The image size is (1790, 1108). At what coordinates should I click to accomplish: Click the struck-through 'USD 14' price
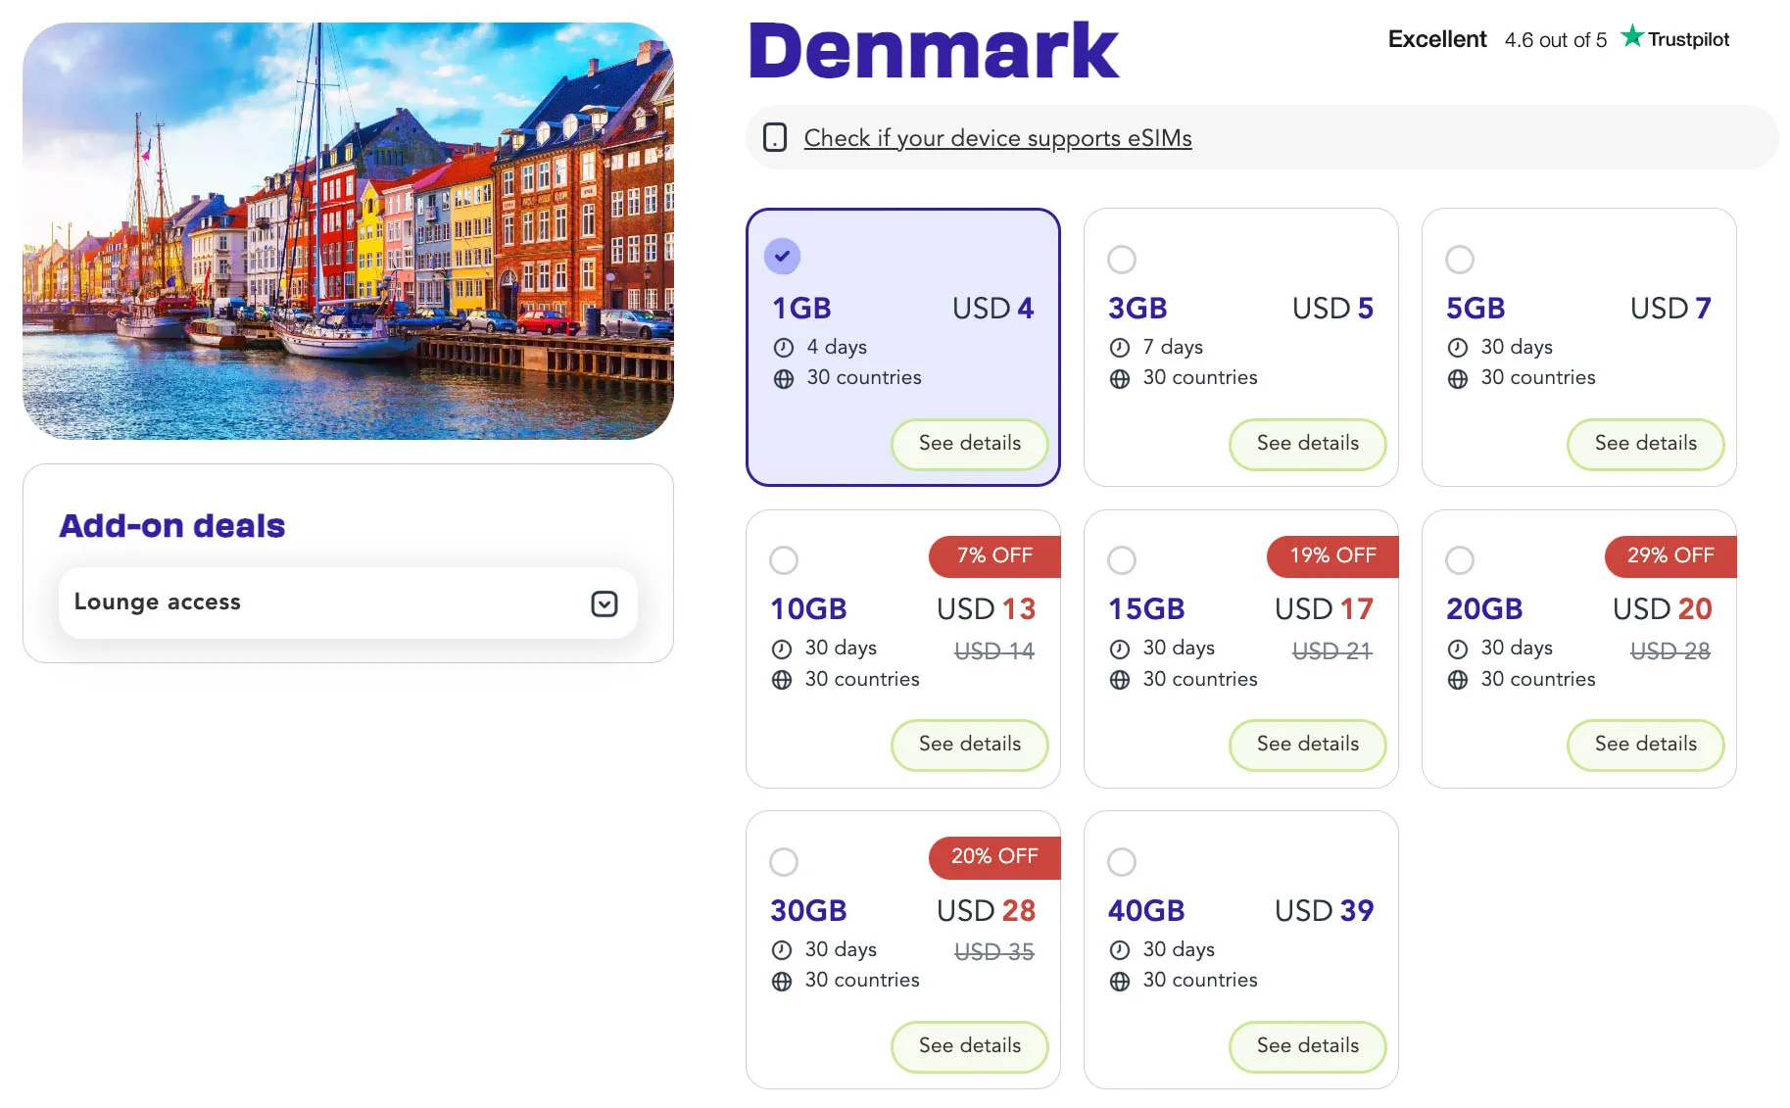tap(993, 650)
